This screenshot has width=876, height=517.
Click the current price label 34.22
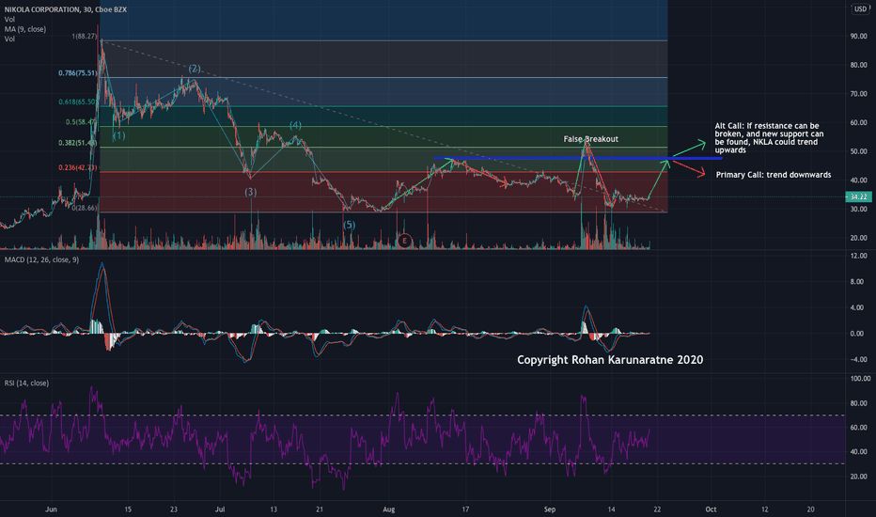point(859,196)
